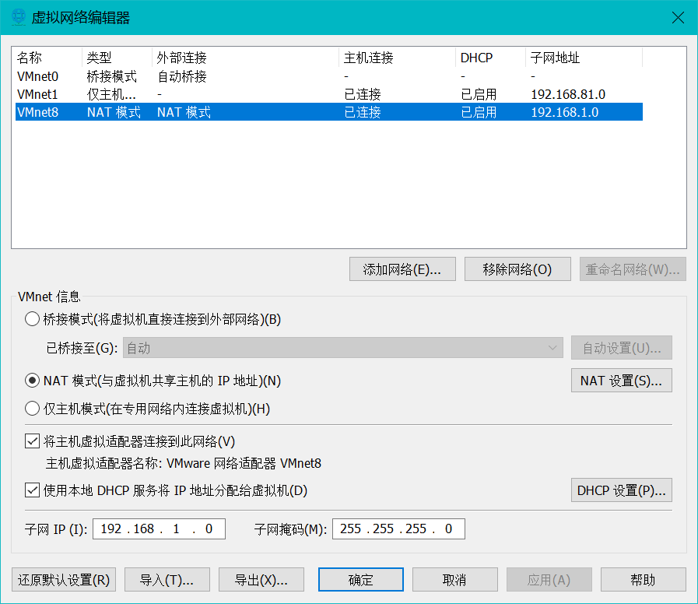Click 桥接模式 type cell of VMnet0
698x604 pixels.
112,76
